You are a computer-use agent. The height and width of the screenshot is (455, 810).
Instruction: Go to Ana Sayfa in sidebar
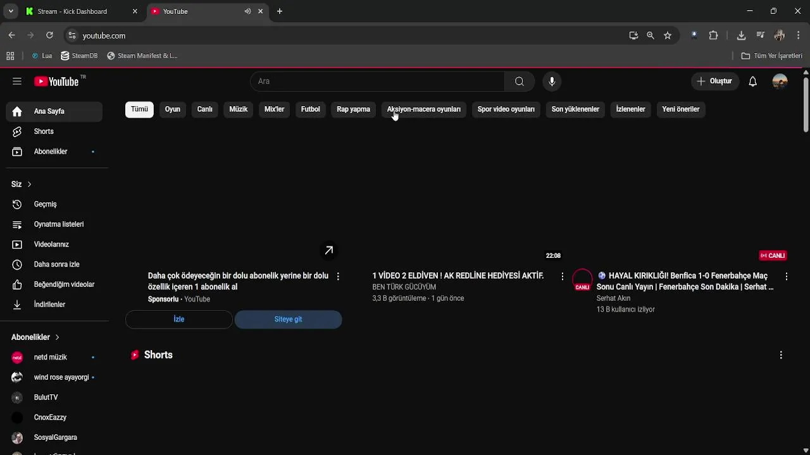point(54,111)
